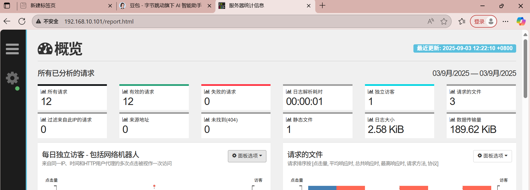
Task: Launch the Copilot icon
Action: click(521, 21)
